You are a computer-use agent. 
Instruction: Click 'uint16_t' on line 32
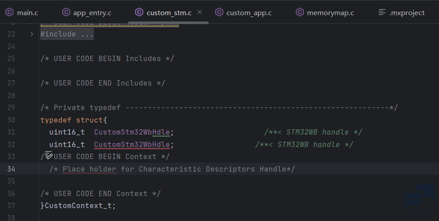coord(67,145)
